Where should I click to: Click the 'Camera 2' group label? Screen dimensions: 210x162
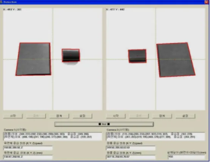click(x=118, y=130)
